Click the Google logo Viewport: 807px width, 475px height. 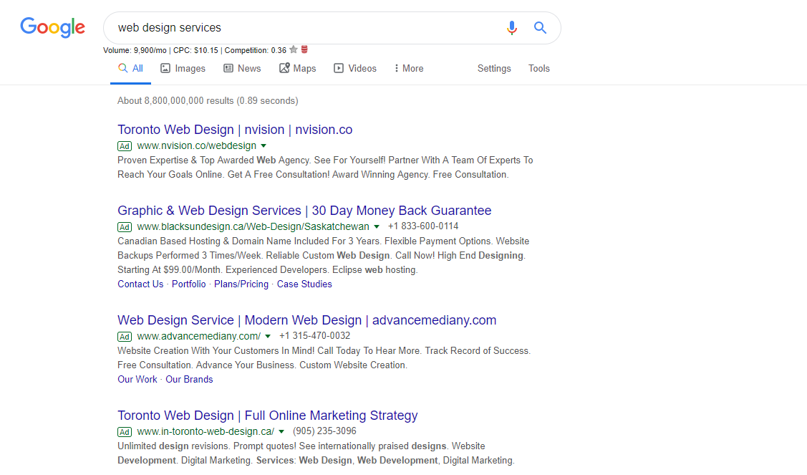tap(52, 27)
